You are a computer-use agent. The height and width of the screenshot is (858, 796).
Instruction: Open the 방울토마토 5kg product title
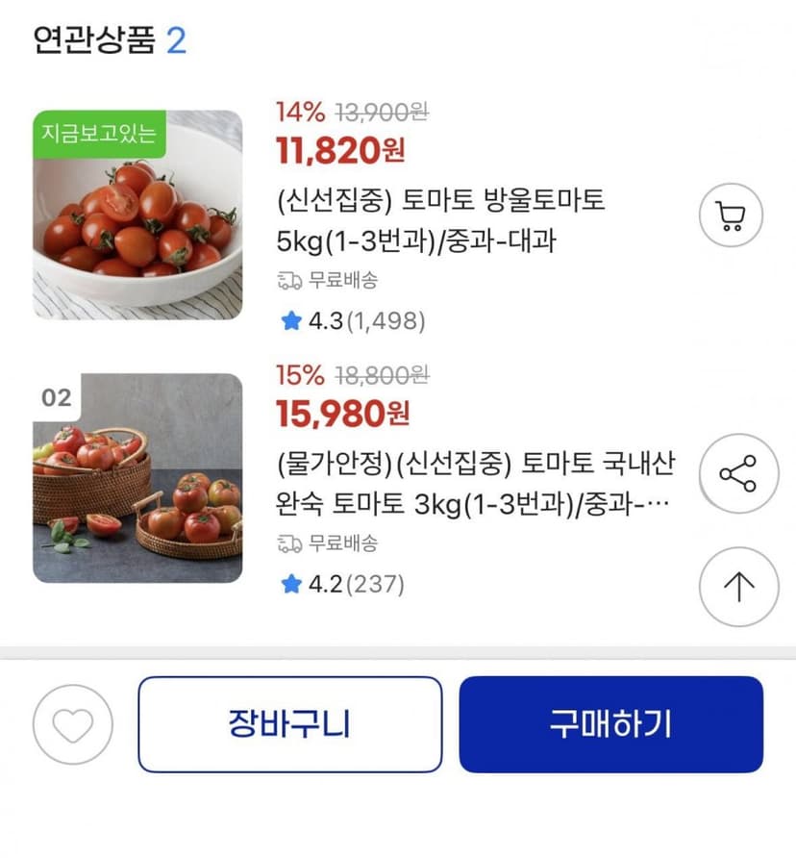click(x=440, y=220)
